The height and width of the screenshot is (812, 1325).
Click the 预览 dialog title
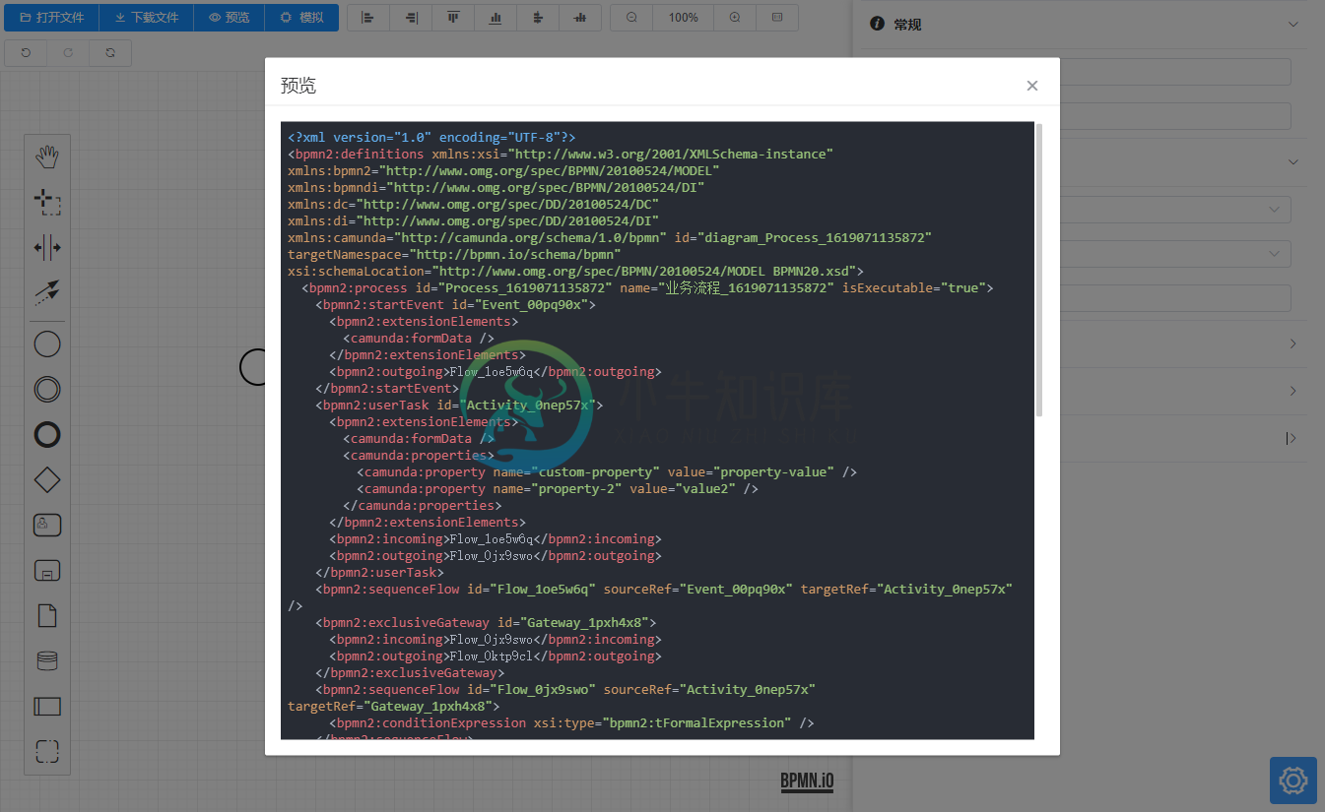pyautogui.click(x=298, y=86)
